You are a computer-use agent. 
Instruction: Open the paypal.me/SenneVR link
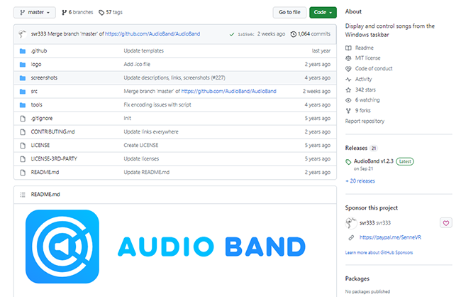(x=390, y=237)
